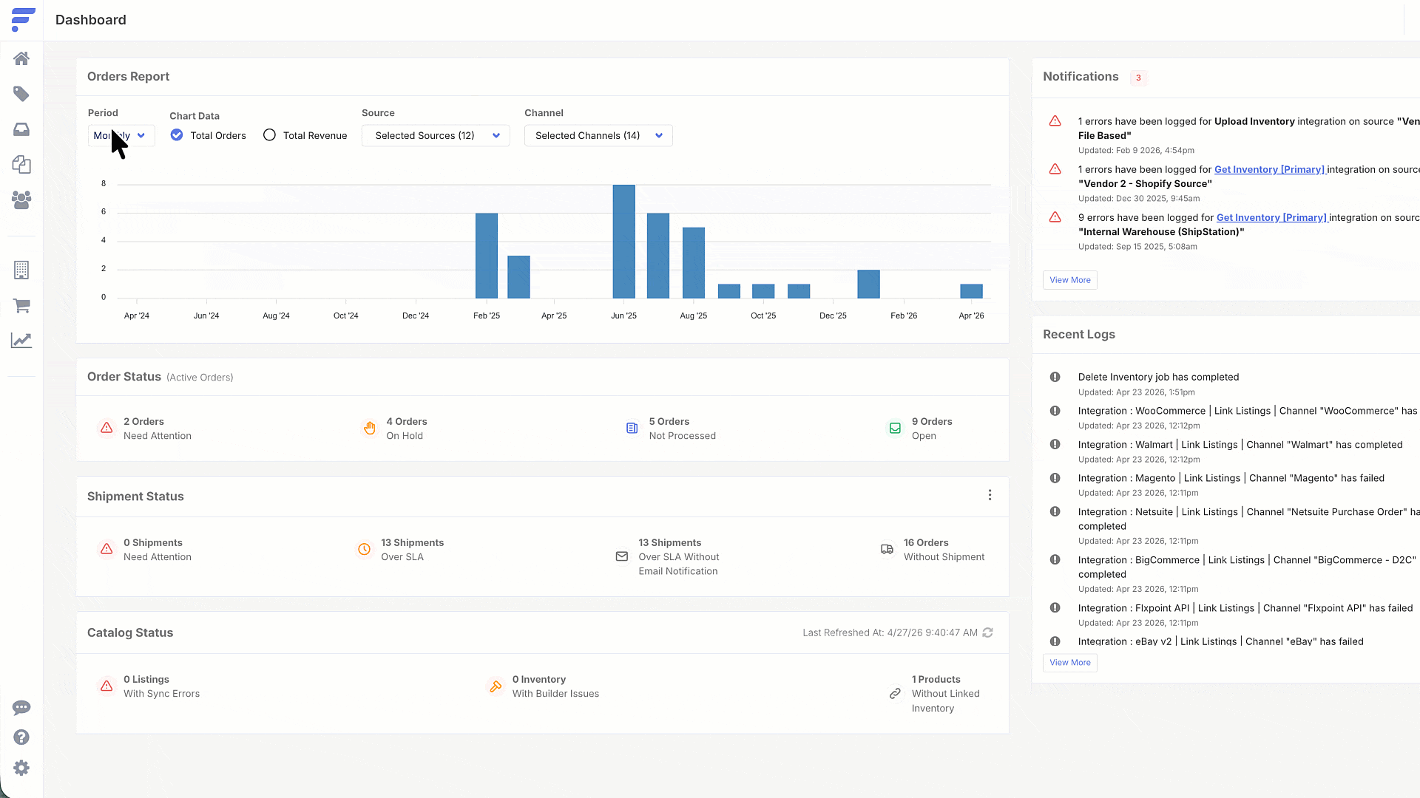
Task: Open the analytics line chart icon
Action: coord(21,341)
